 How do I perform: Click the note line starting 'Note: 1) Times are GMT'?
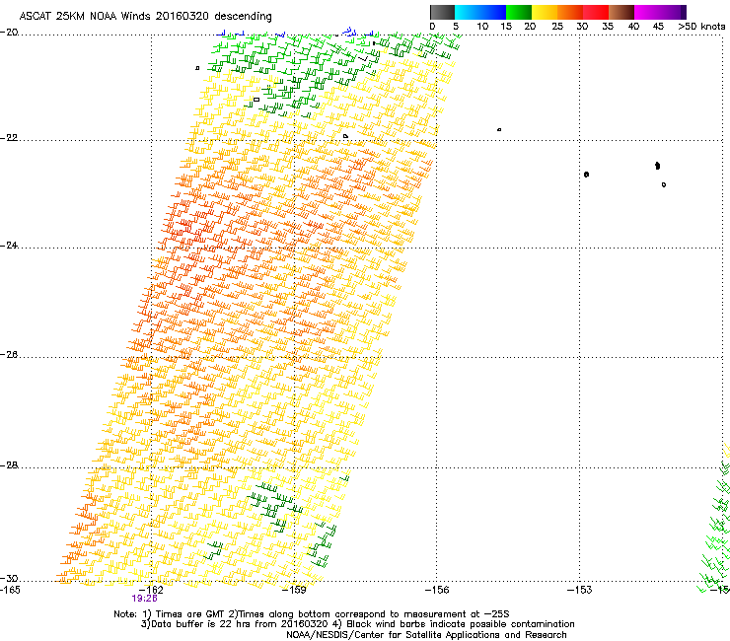[x=312, y=614]
